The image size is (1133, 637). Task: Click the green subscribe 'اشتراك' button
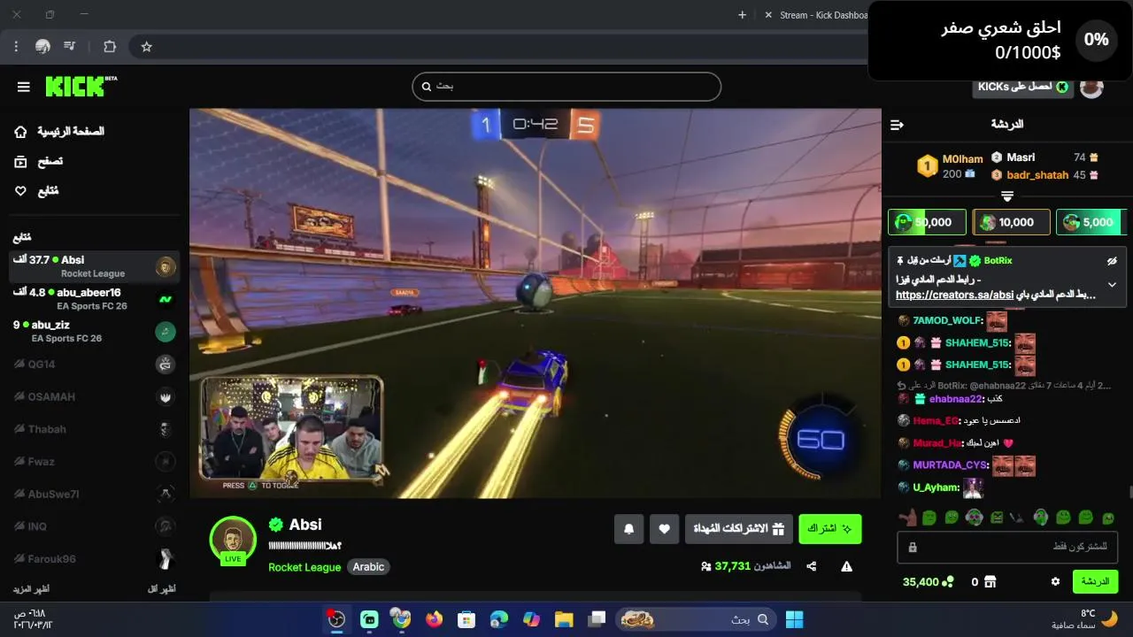point(829,529)
